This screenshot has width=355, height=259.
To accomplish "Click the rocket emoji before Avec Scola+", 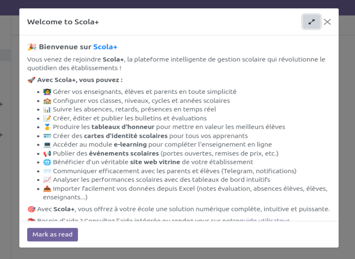I will 31,80.
